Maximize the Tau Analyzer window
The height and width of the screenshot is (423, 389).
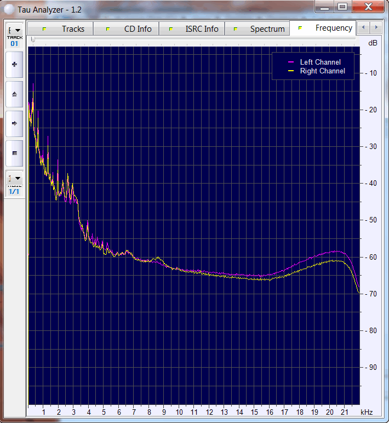click(342, 7)
